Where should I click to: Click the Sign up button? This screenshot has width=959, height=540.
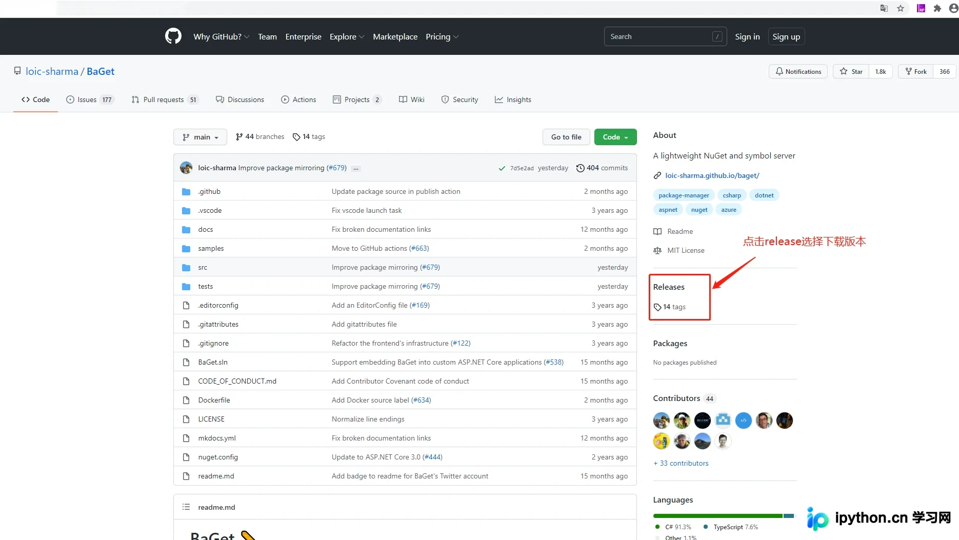pyautogui.click(x=786, y=36)
